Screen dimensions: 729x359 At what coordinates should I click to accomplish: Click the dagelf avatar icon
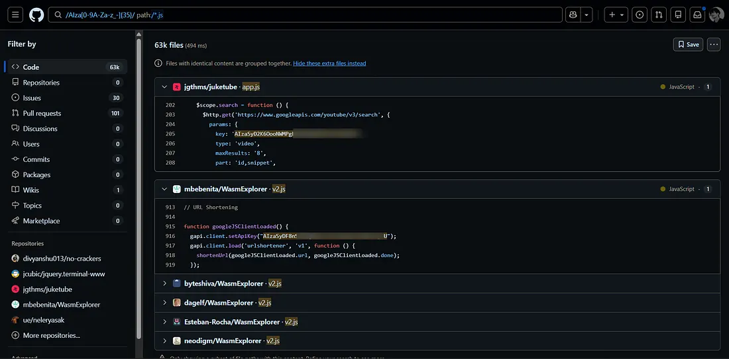pyautogui.click(x=177, y=303)
